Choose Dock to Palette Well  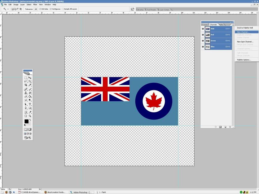click(x=247, y=28)
